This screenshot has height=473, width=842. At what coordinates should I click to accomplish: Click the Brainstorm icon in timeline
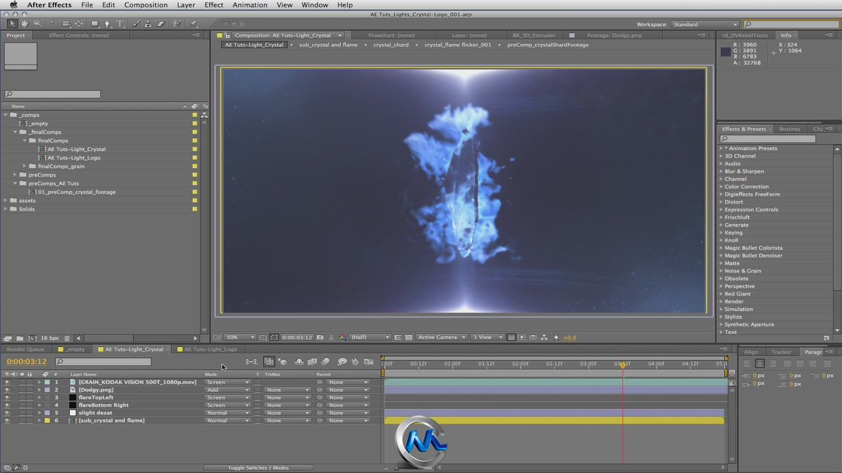342,361
